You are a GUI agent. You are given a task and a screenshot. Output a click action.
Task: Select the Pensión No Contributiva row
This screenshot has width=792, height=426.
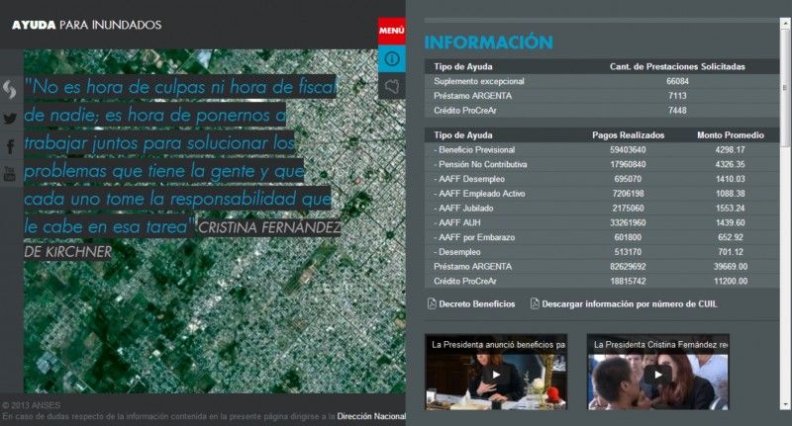pyautogui.click(x=602, y=164)
